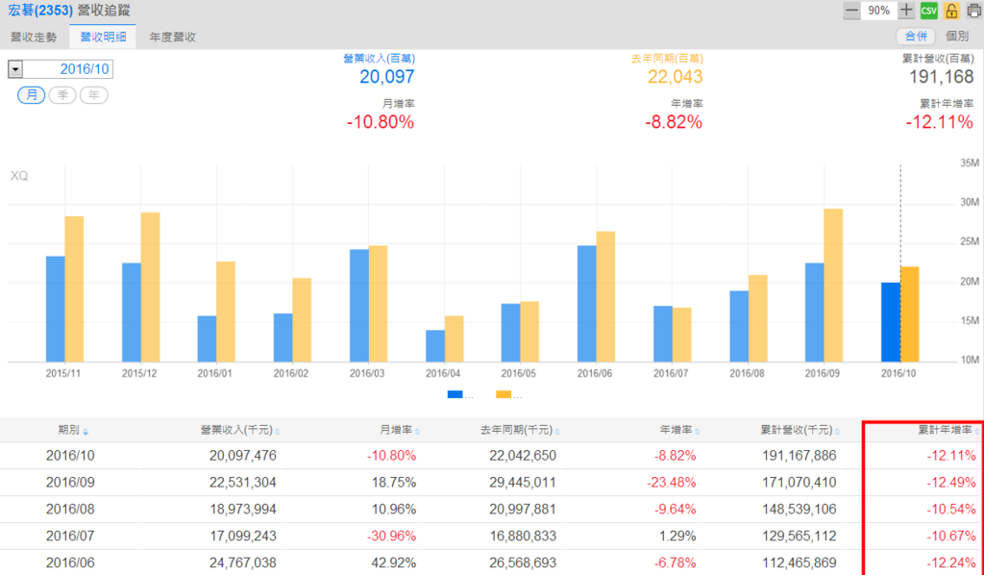The width and height of the screenshot is (984, 575).
Task: Select the 年 yearly period option
Action: pos(94,95)
